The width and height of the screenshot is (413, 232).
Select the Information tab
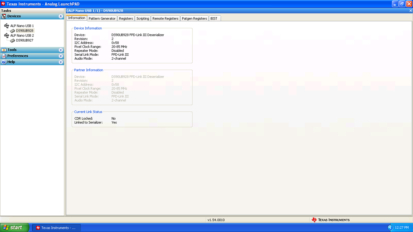click(77, 18)
